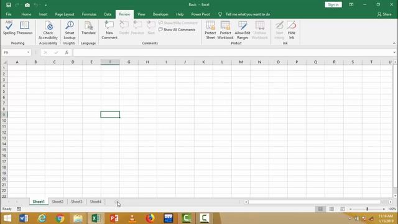Open the Thesaurus

click(x=25, y=27)
